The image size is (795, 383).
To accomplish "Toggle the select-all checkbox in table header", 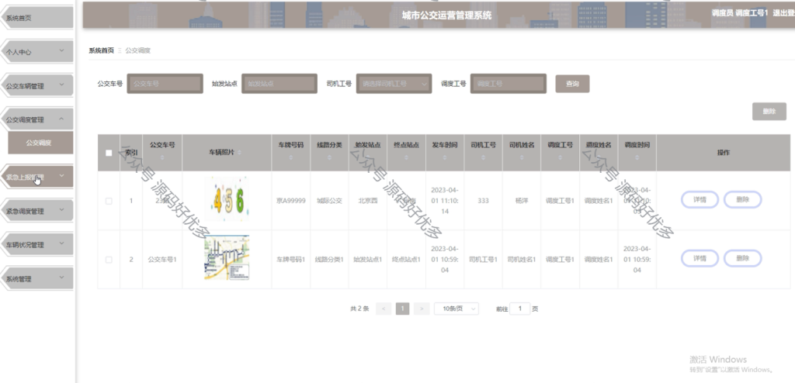I will tap(109, 153).
